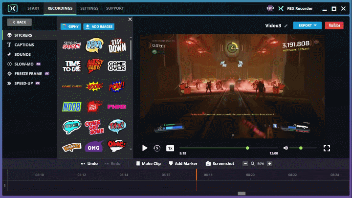Upload using the YouTube button
352x198 pixels.
(334, 25)
